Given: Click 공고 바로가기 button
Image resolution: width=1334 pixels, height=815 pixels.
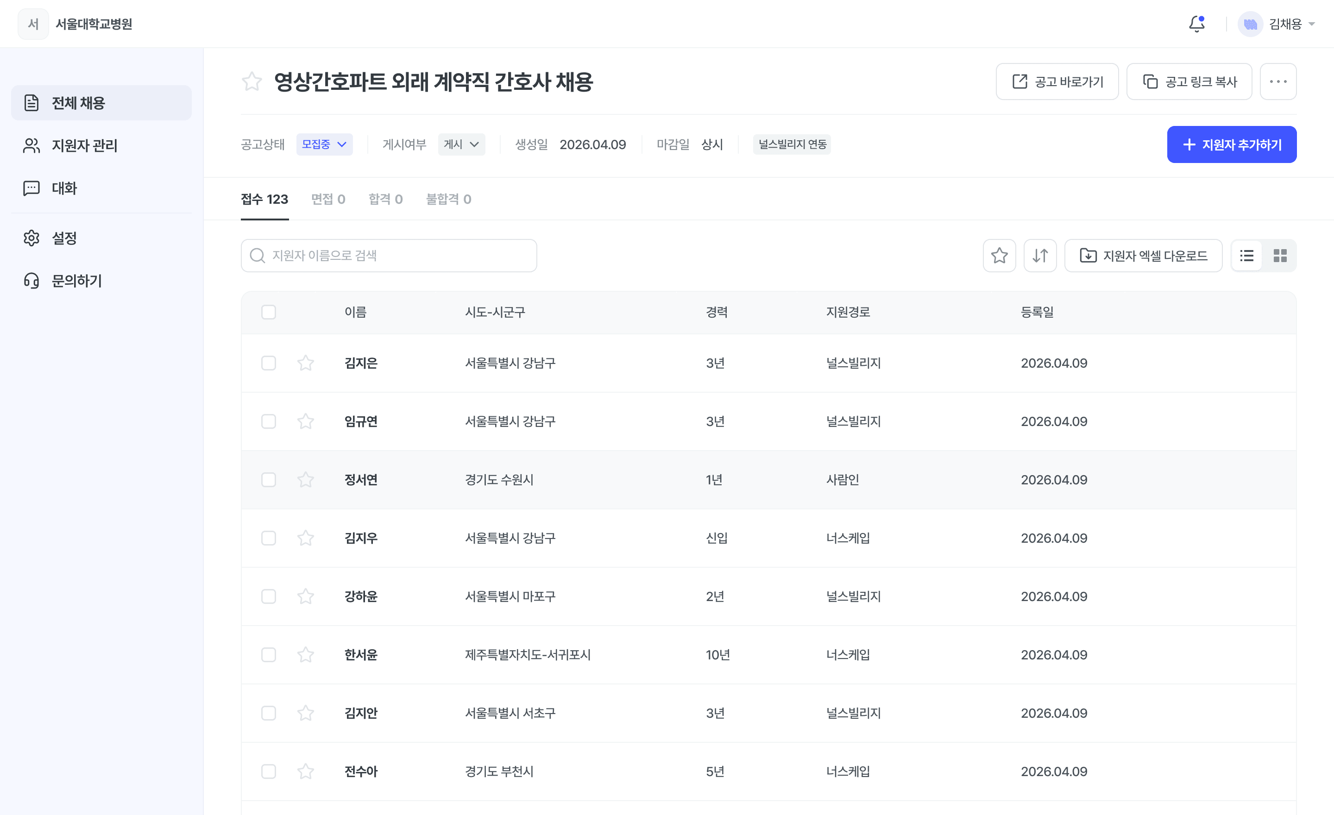Looking at the screenshot, I should (1057, 81).
